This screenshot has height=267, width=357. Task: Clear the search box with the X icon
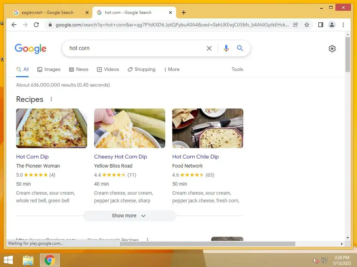[209, 48]
